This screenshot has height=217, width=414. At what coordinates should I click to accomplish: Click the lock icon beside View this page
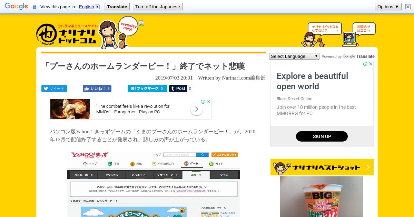point(34,7)
